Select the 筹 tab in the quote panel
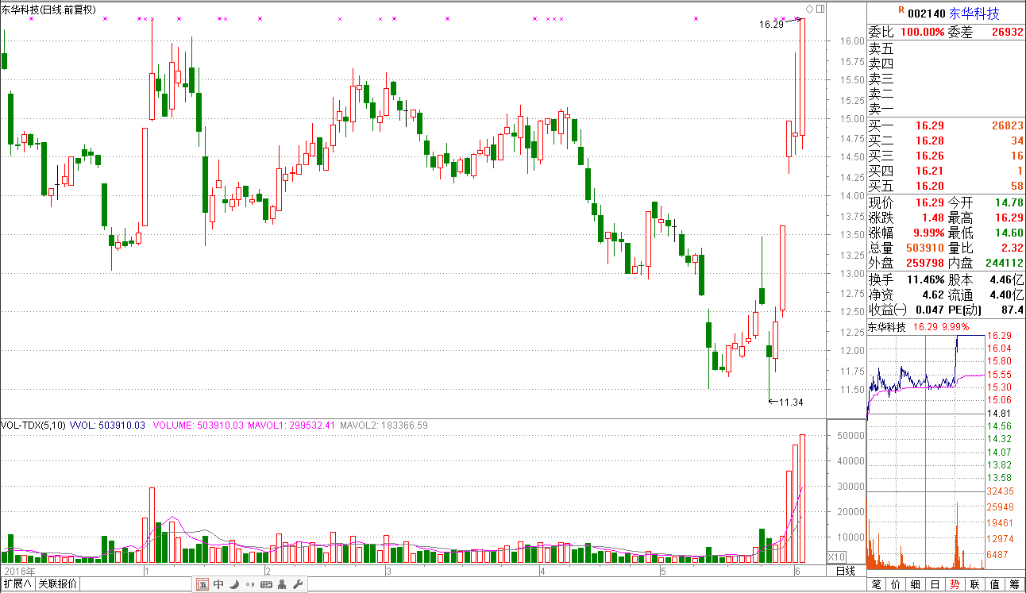The width and height of the screenshot is (1026, 593). 1015,585
